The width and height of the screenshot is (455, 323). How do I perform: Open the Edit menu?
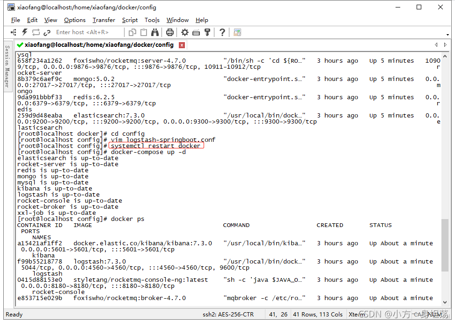pyautogui.click(x=32, y=20)
